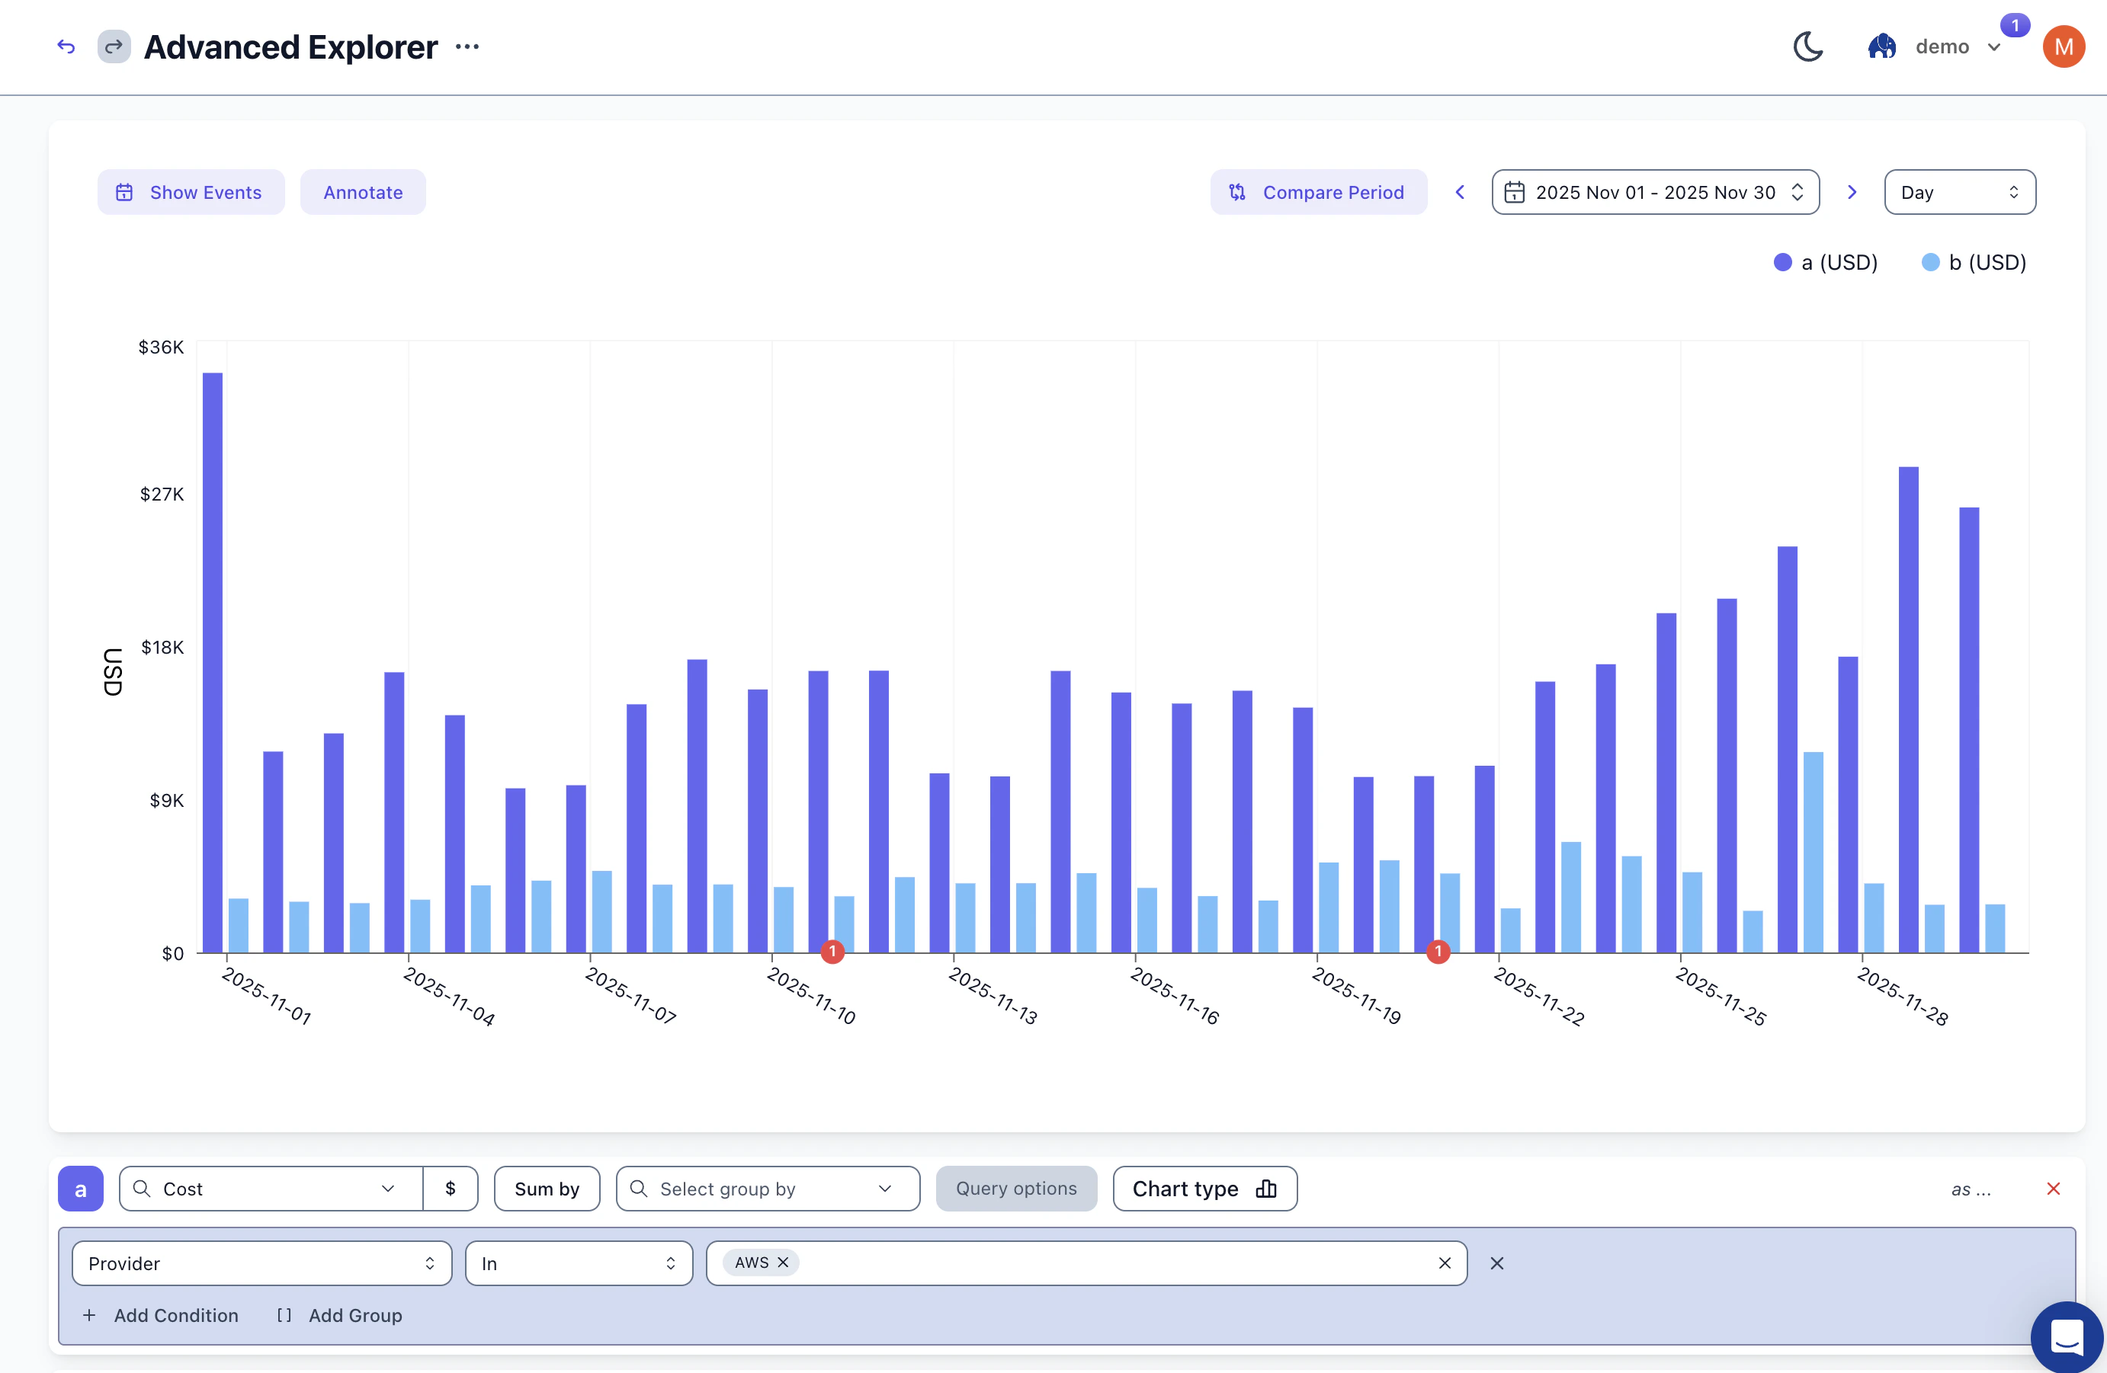The height and width of the screenshot is (1373, 2107).
Task: Open the Advanced Explorer ellipsis menu
Action: pos(467,46)
